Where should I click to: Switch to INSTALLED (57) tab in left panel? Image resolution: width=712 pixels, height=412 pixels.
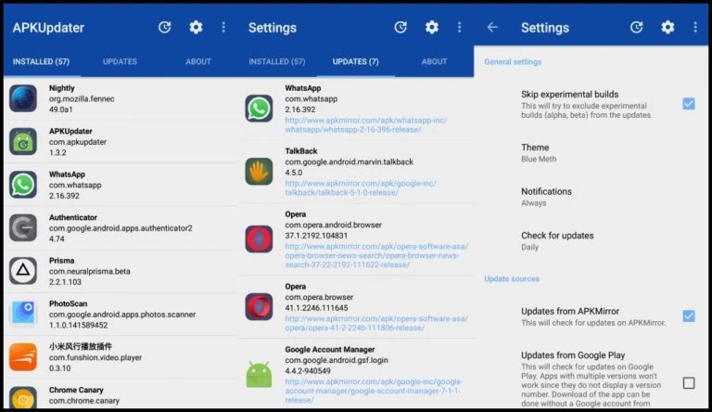[x=42, y=61]
